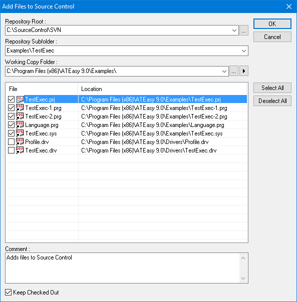This screenshot has height=302, width=297.
Task: Uncheck the TestExec.sys checkbox
Action: point(11,133)
